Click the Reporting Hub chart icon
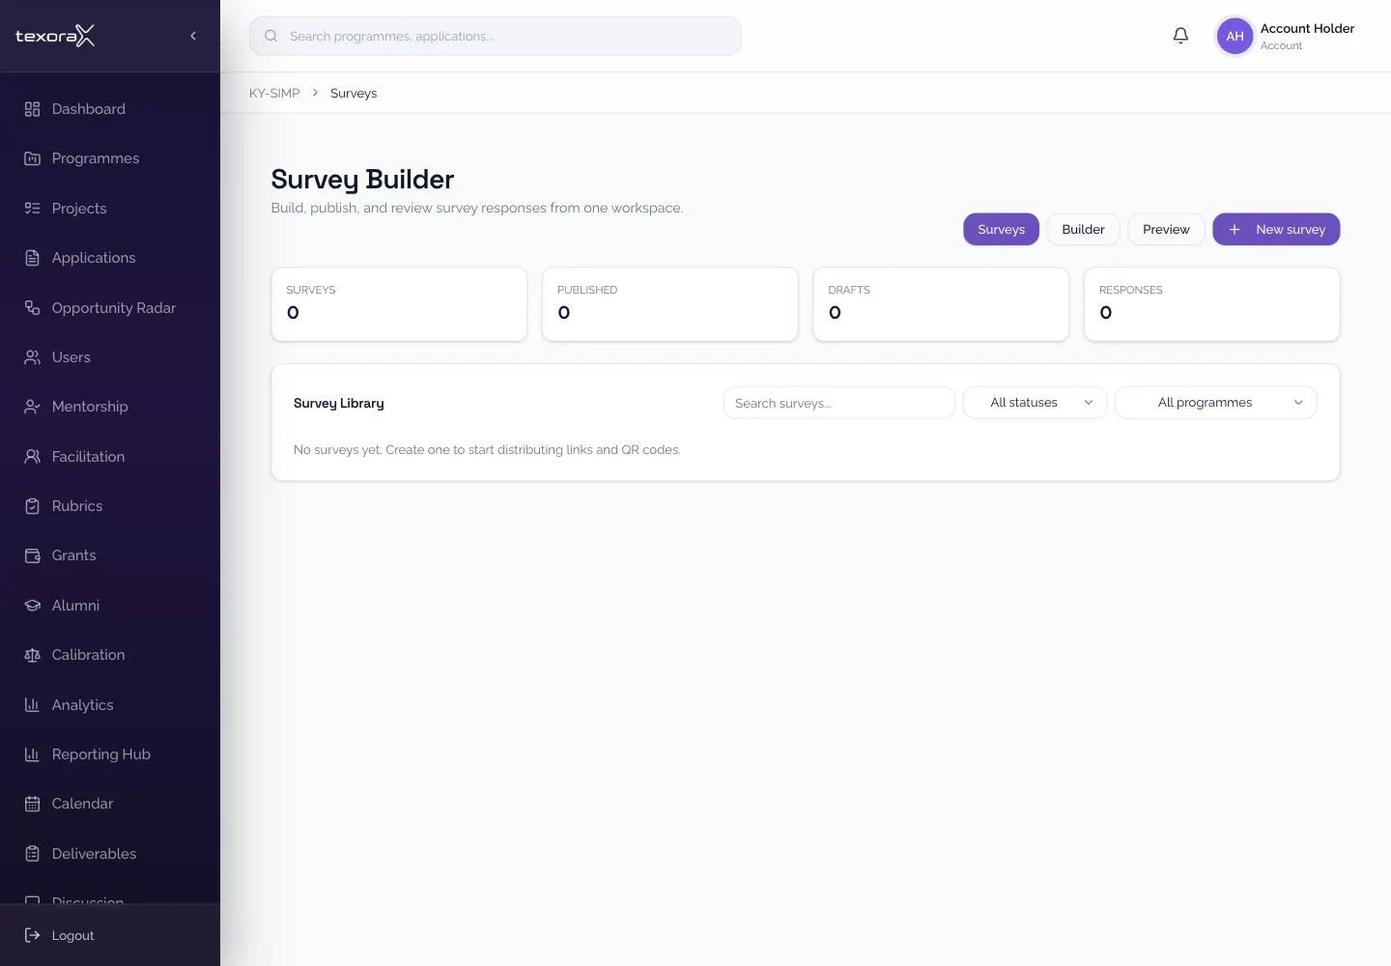The height and width of the screenshot is (966, 1391). click(32, 754)
